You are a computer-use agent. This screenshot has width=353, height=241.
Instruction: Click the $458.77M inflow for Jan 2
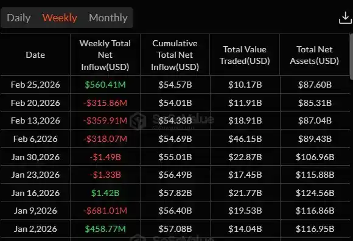click(x=105, y=229)
